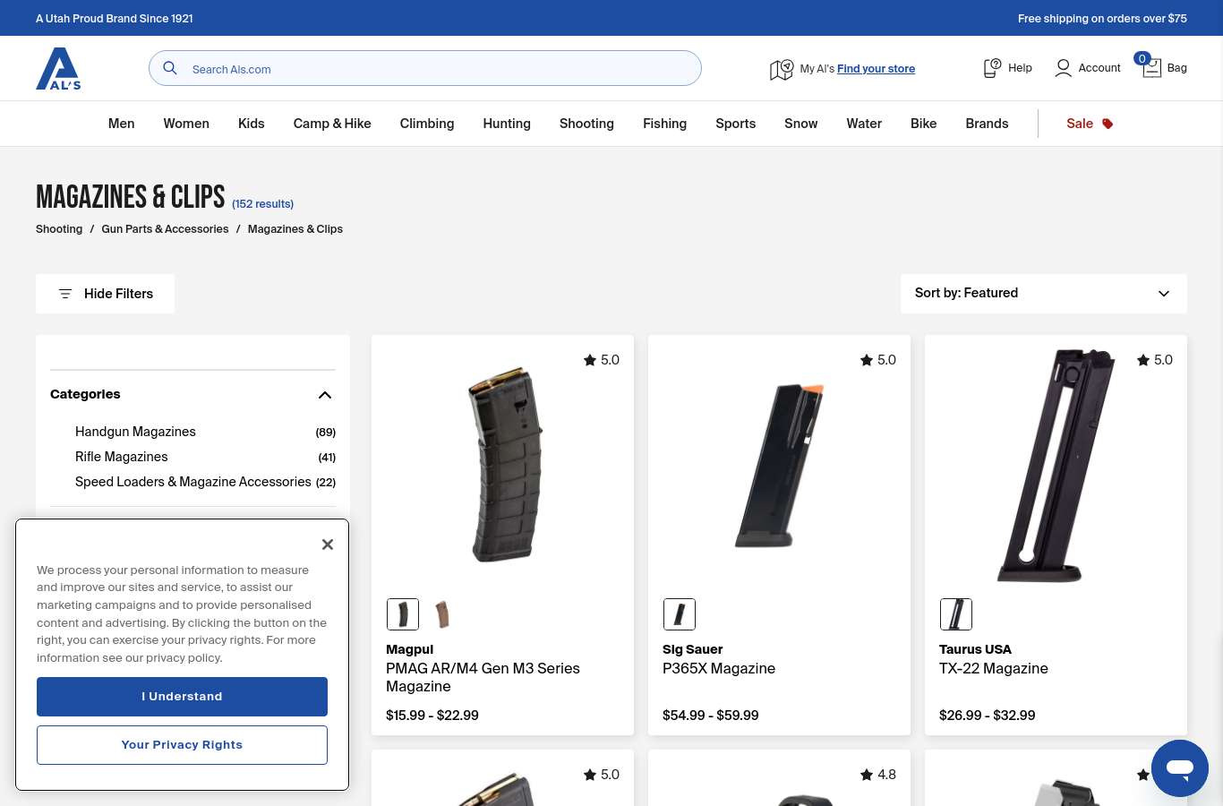Click the Sig Sauer brand name
The image size is (1223, 806).
tap(693, 649)
